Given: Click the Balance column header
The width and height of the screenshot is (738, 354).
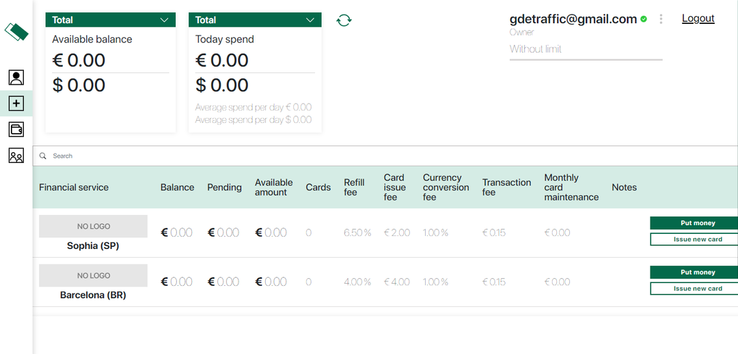Looking at the screenshot, I should tap(177, 188).
